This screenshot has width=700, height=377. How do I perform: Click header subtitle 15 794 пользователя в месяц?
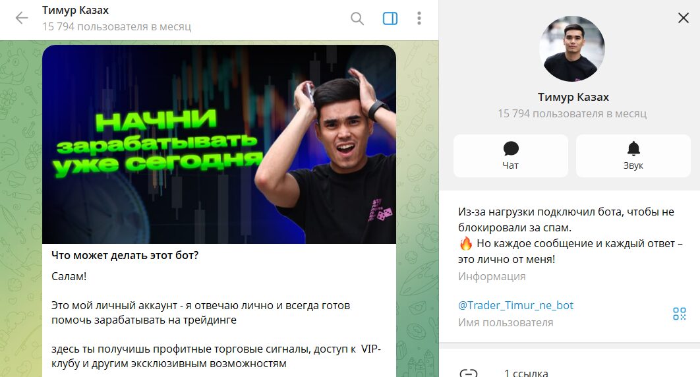coord(117,27)
